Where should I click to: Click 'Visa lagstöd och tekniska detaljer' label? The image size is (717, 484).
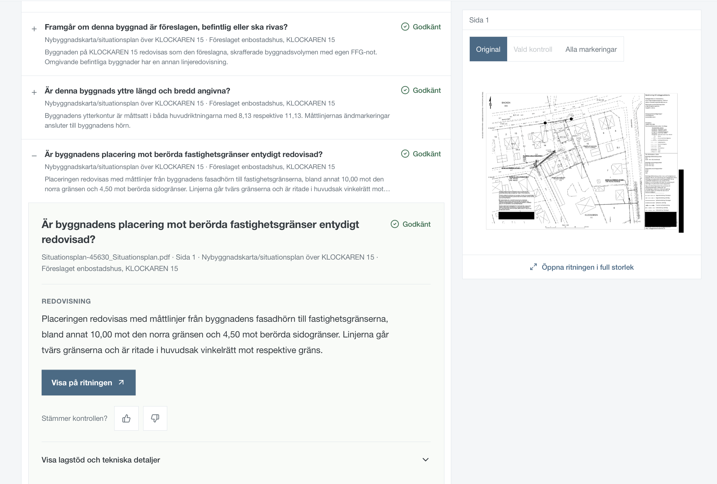click(x=101, y=460)
